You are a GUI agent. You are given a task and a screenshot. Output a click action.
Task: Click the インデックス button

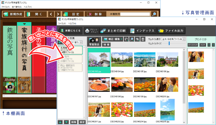click(142, 31)
